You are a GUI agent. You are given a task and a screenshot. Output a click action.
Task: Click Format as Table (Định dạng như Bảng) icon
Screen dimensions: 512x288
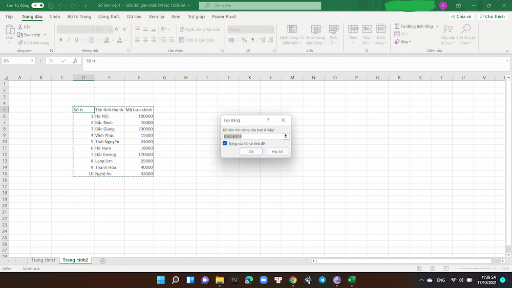(x=316, y=29)
